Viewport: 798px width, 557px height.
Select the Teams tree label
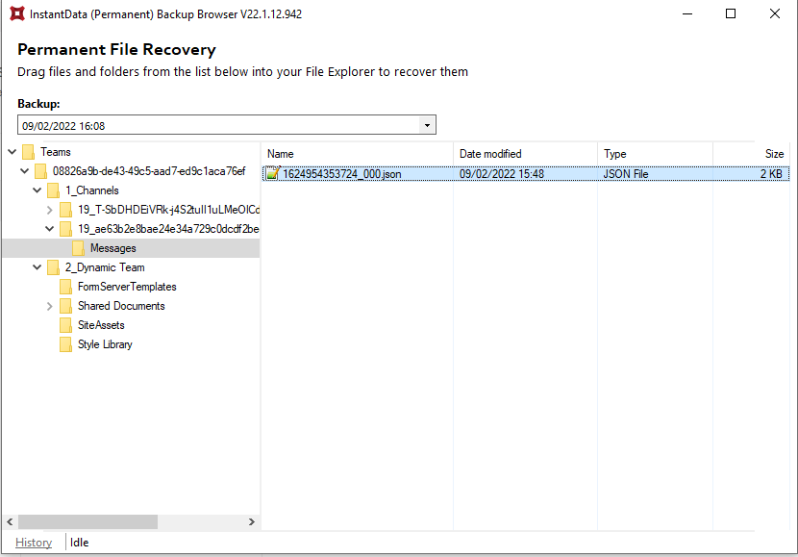(x=56, y=152)
